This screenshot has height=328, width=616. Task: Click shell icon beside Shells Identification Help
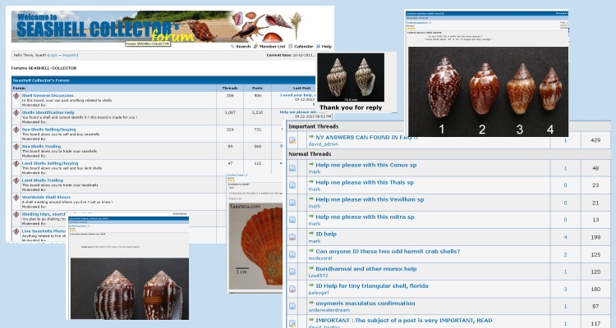16,113
